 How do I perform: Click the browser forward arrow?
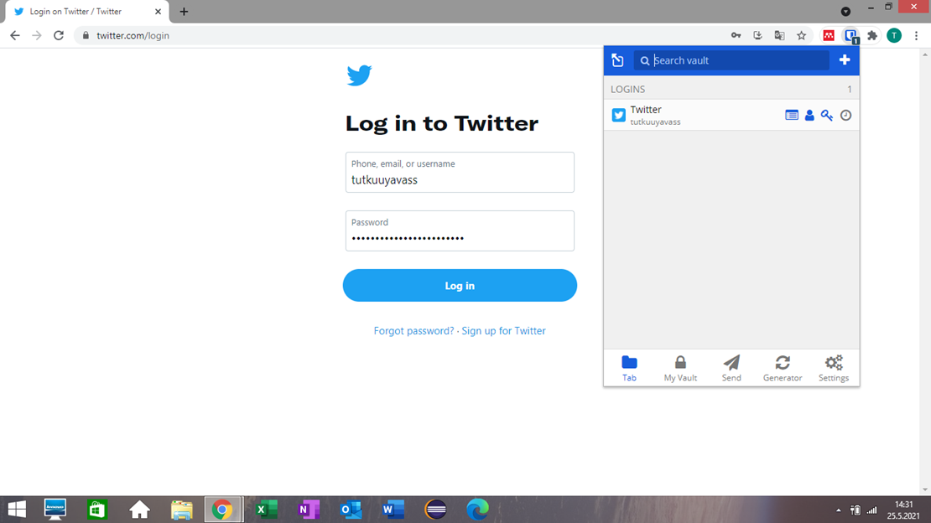(x=37, y=35)
